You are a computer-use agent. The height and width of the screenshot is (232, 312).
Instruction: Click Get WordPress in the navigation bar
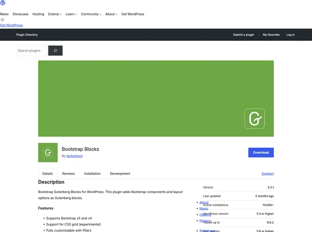133,14
